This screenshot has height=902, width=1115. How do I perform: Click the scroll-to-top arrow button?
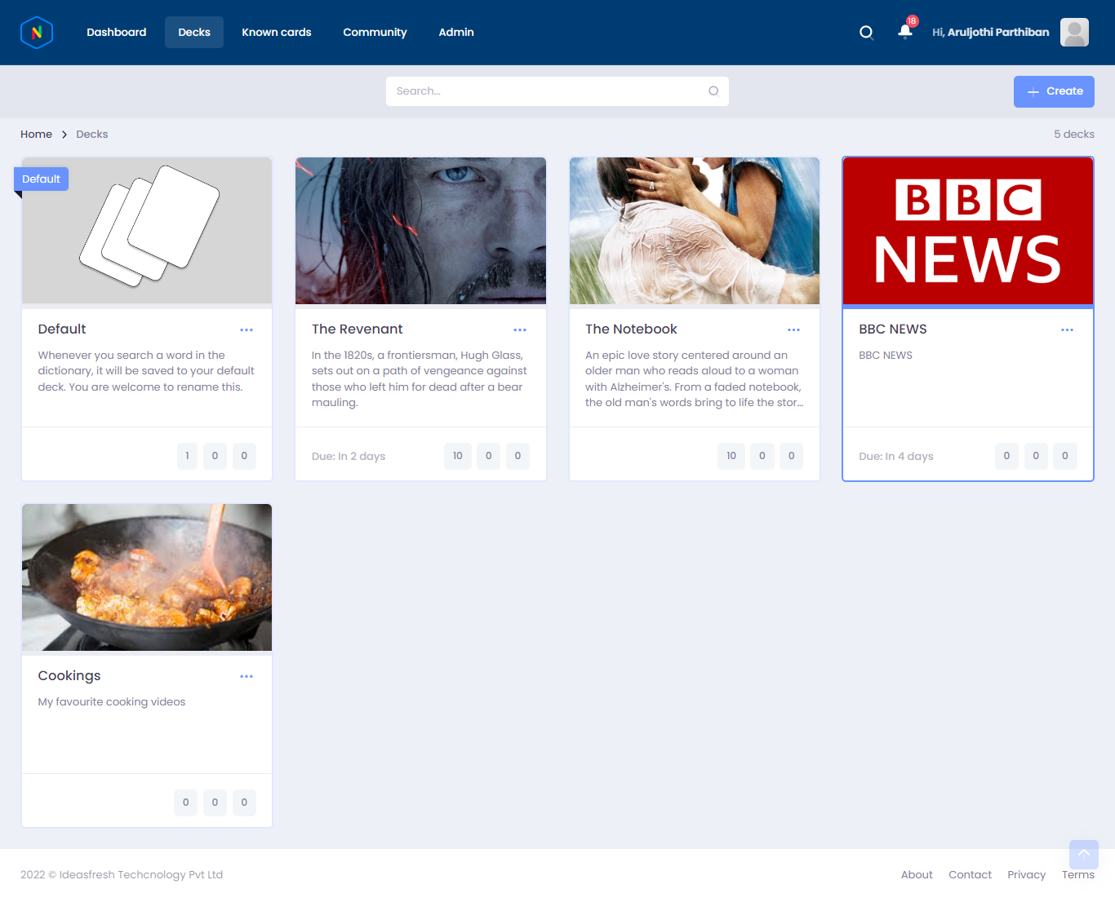click(1084, 854)
